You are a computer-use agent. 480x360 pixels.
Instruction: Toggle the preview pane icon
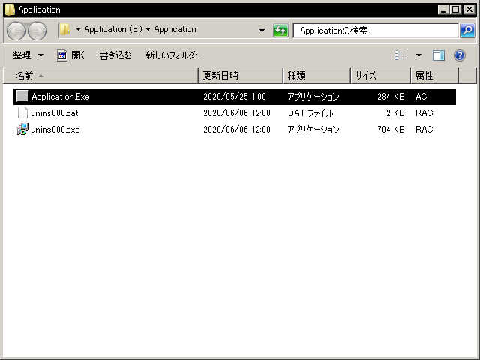tap(439, 55)
